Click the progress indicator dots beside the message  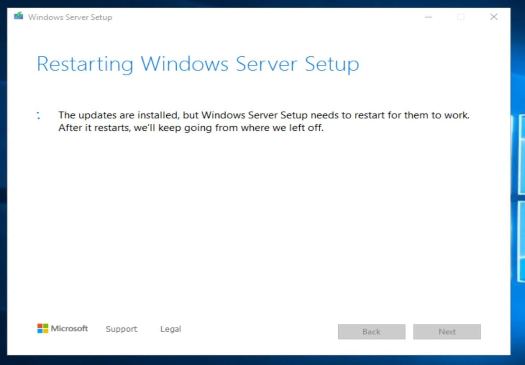tap(38, 116)
